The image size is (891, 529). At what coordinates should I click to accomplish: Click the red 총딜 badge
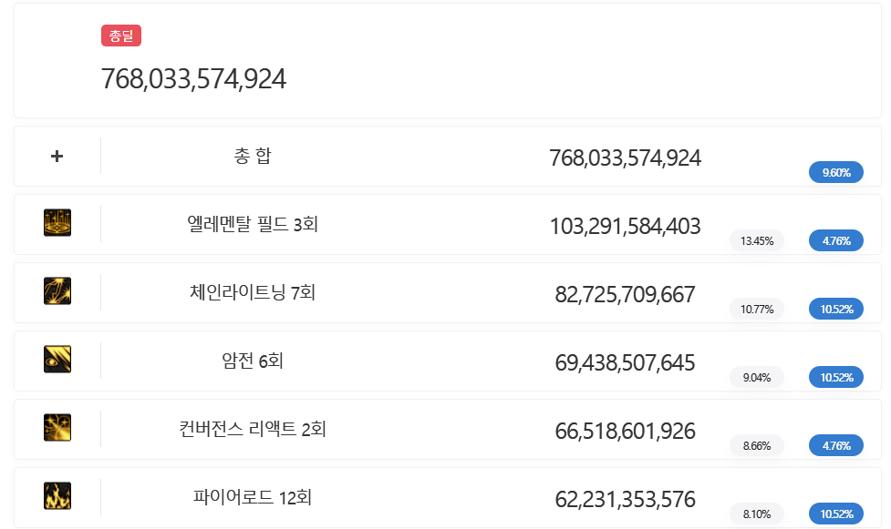click(x=121, y=36)
